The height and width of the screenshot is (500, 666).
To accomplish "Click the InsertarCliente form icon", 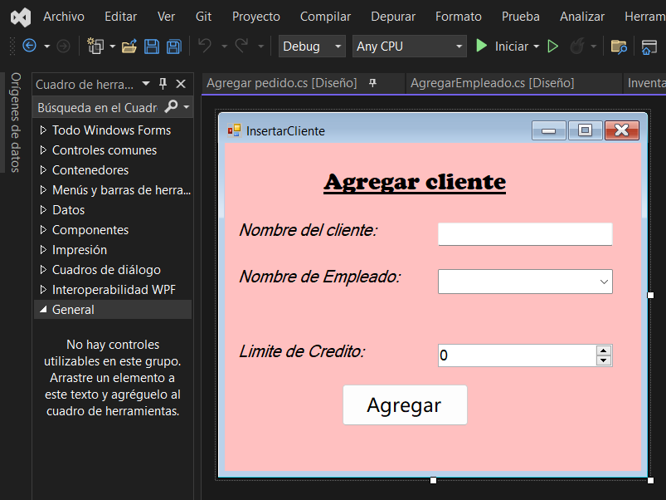I will 234,130.
